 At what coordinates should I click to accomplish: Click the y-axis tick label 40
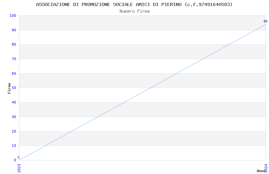tap(14, 103)
